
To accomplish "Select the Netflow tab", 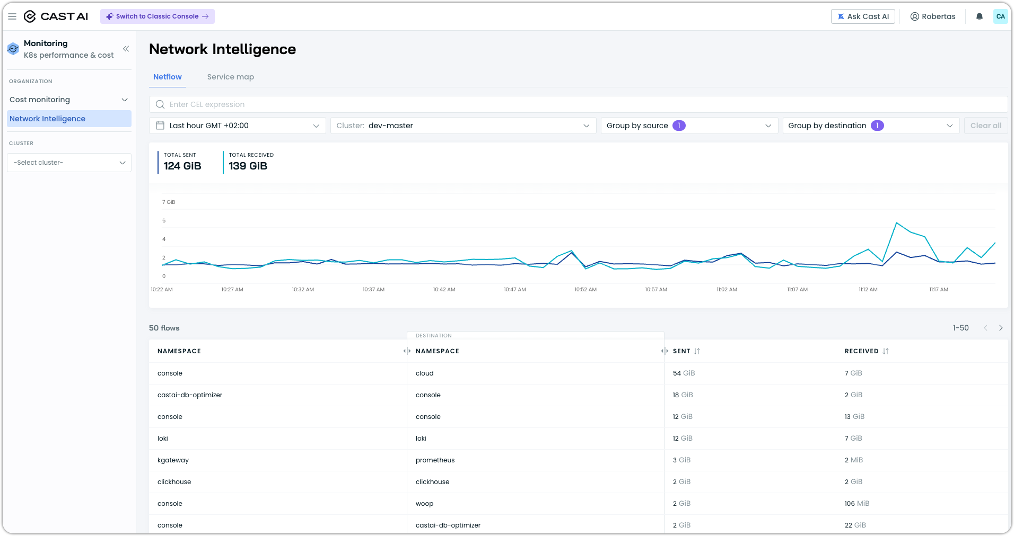I will (168, 77).
